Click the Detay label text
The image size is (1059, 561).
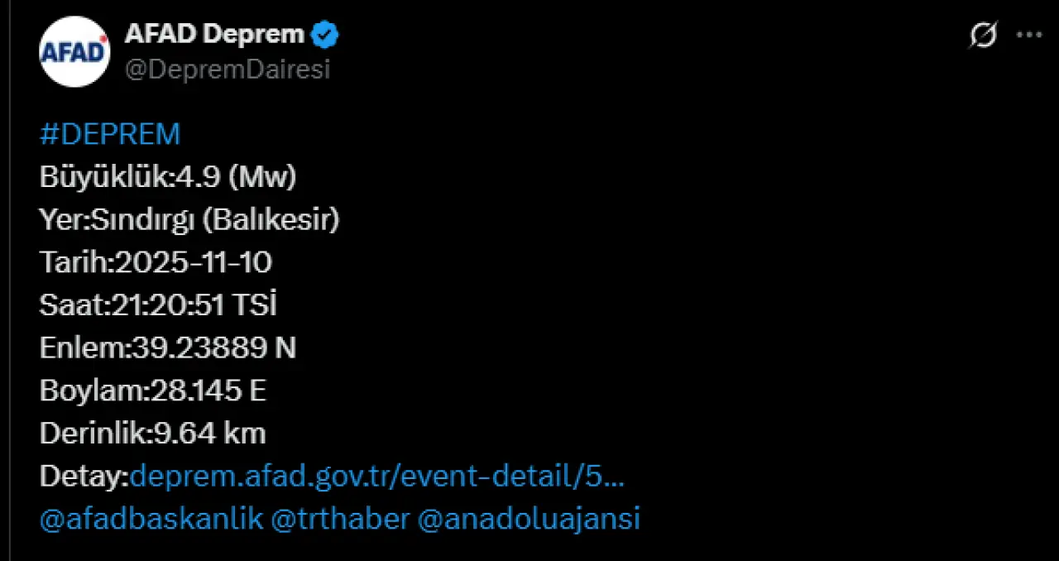pos(84,477)
